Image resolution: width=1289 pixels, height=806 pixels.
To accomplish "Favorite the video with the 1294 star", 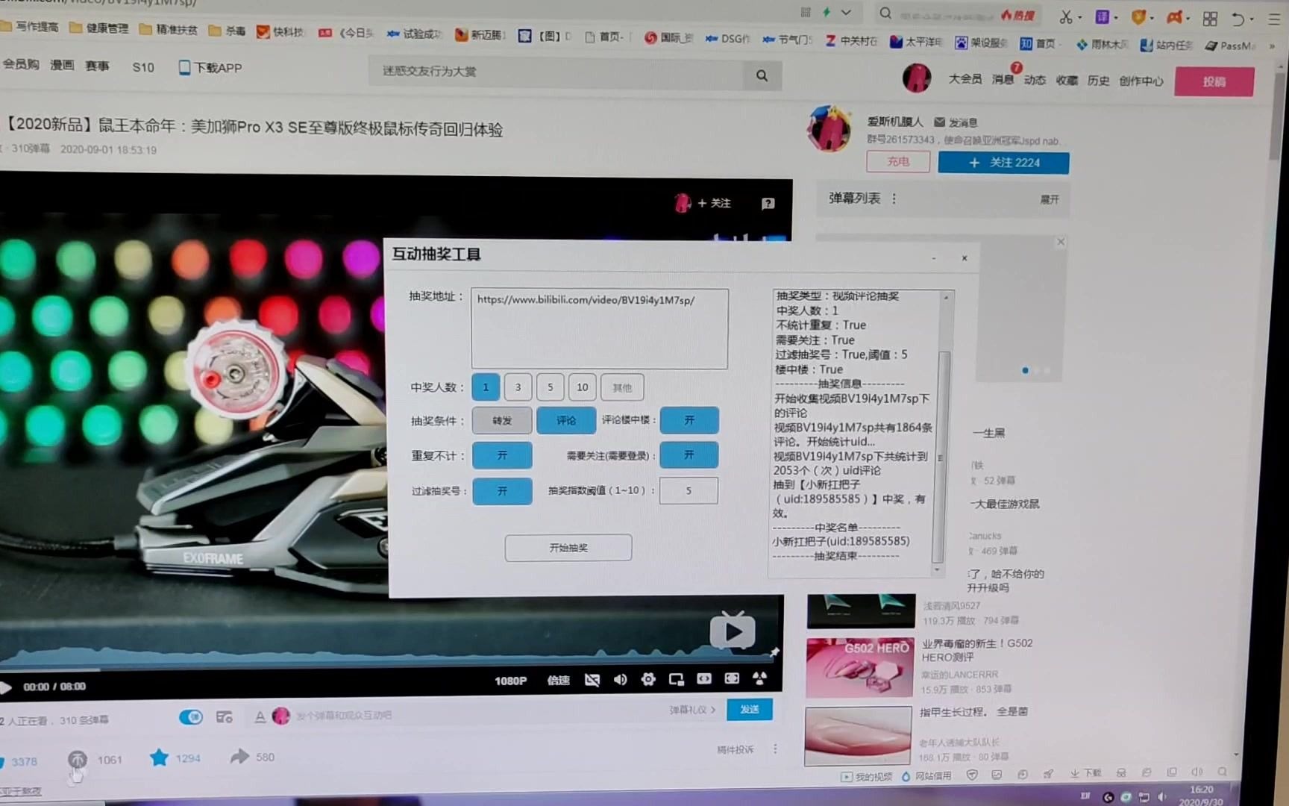I will (x=159, y=758).
